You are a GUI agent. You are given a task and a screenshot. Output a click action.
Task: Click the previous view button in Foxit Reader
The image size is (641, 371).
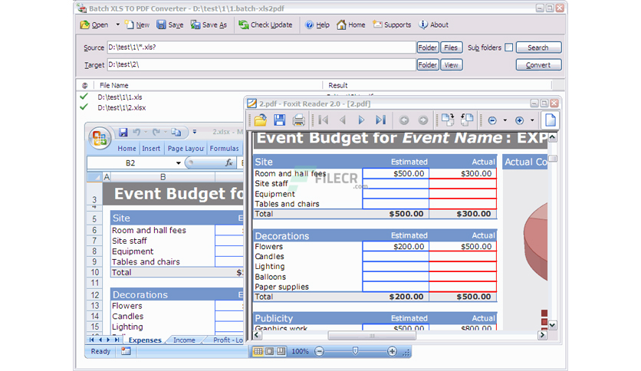pyautogui.click(x=404, y=120)
